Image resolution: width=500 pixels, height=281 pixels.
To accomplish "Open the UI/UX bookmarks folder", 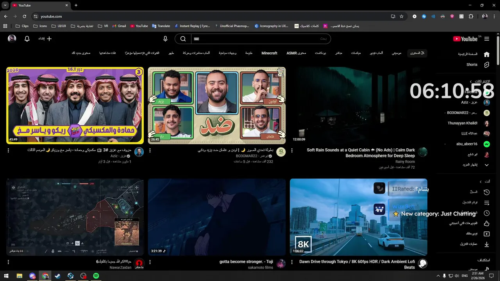I will click(58, 26).
